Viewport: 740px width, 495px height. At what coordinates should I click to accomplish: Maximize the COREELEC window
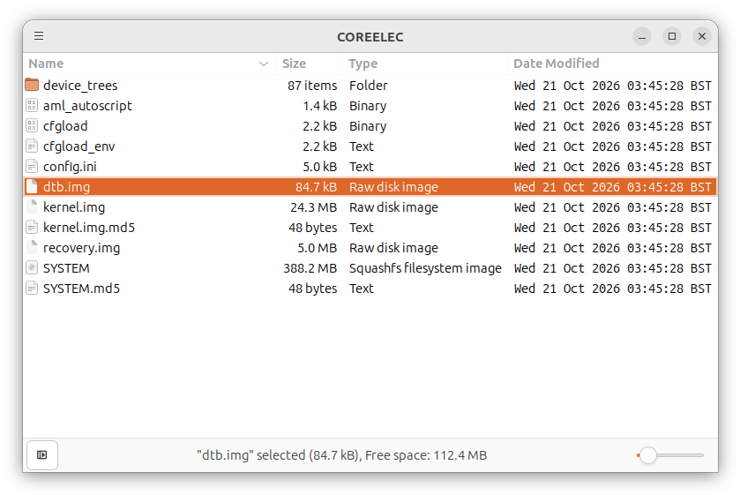pos(672,36)
